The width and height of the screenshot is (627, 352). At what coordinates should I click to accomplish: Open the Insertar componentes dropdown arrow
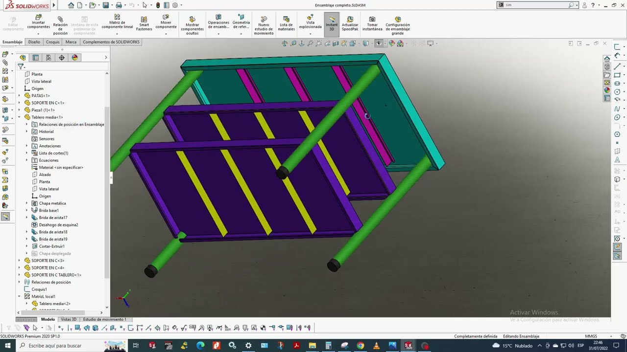pos(38,34)
